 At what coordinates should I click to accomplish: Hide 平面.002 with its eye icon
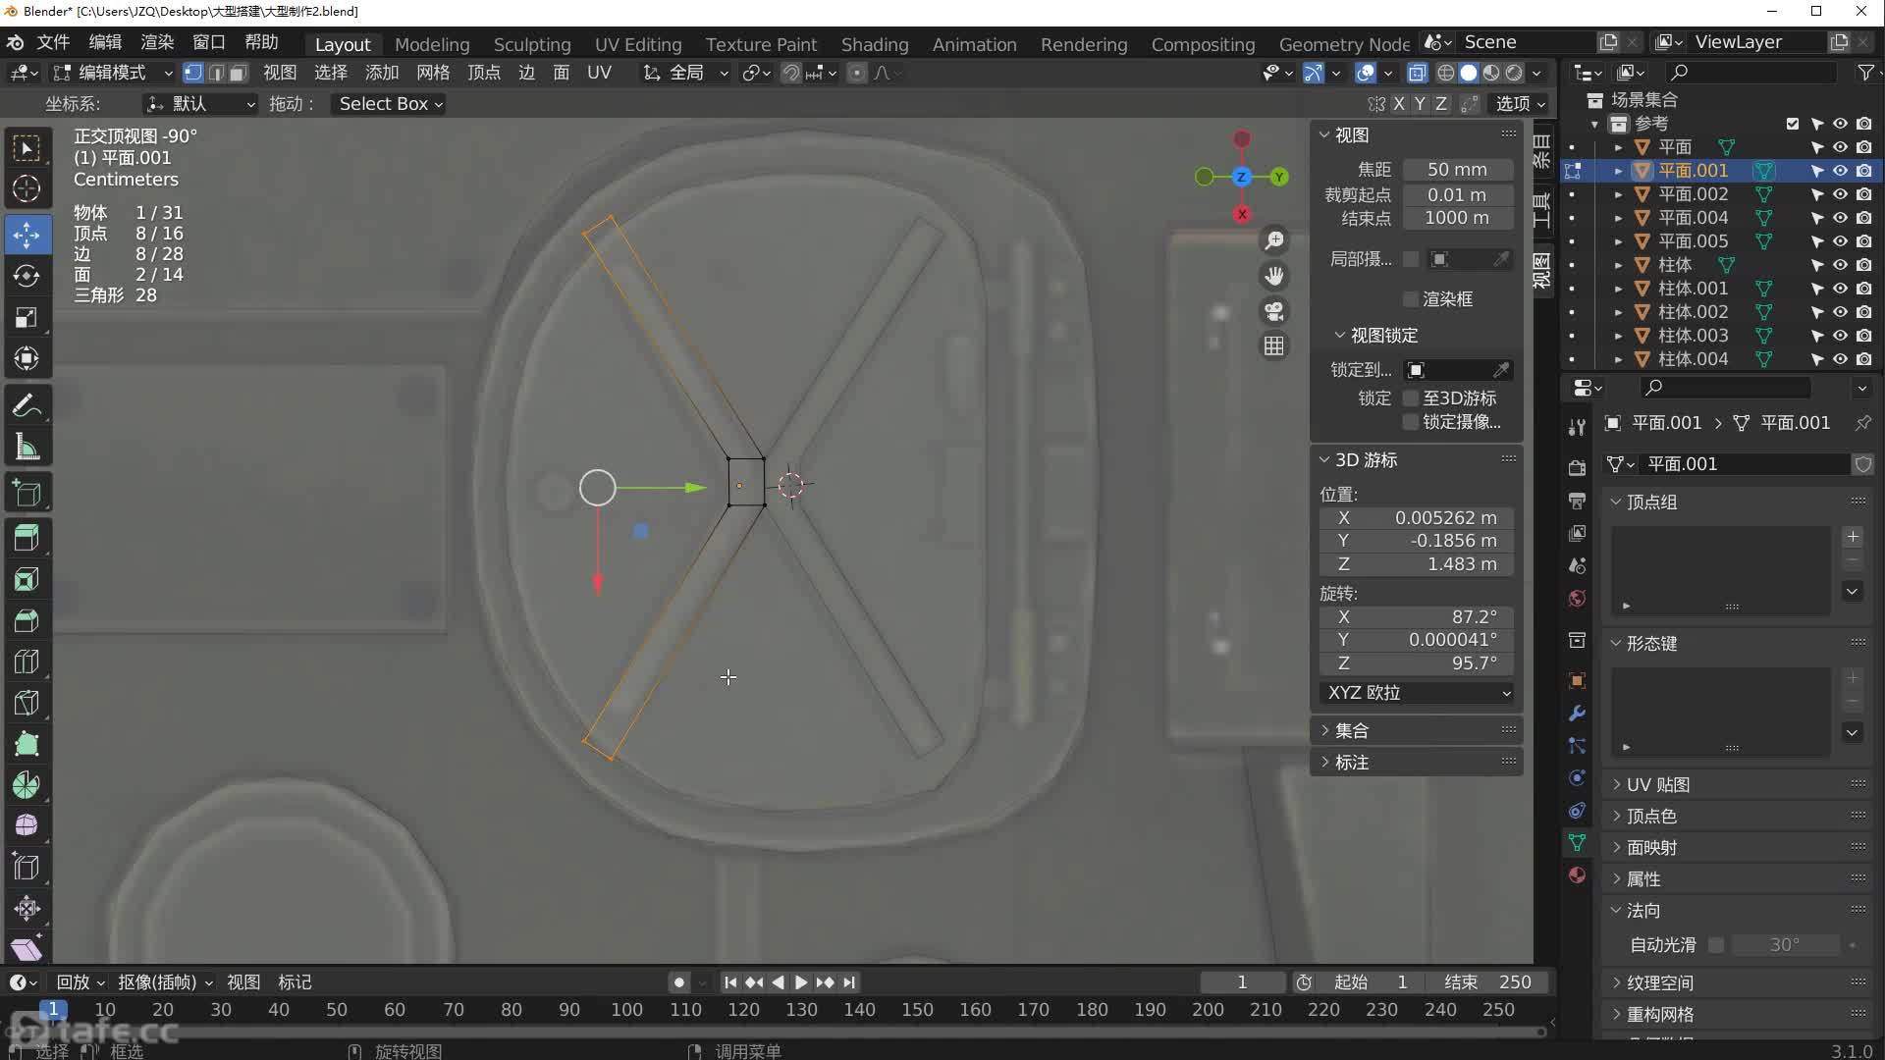click(x=1840, y=194)
